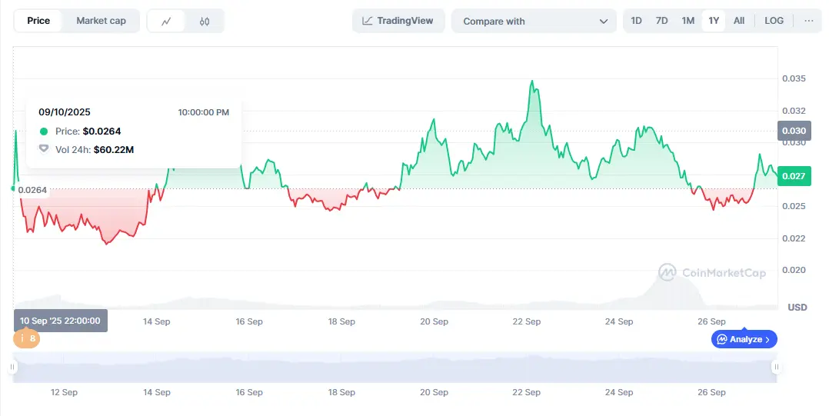
Task: Toggle LOG scale on chart
Action: click(774, 21)
